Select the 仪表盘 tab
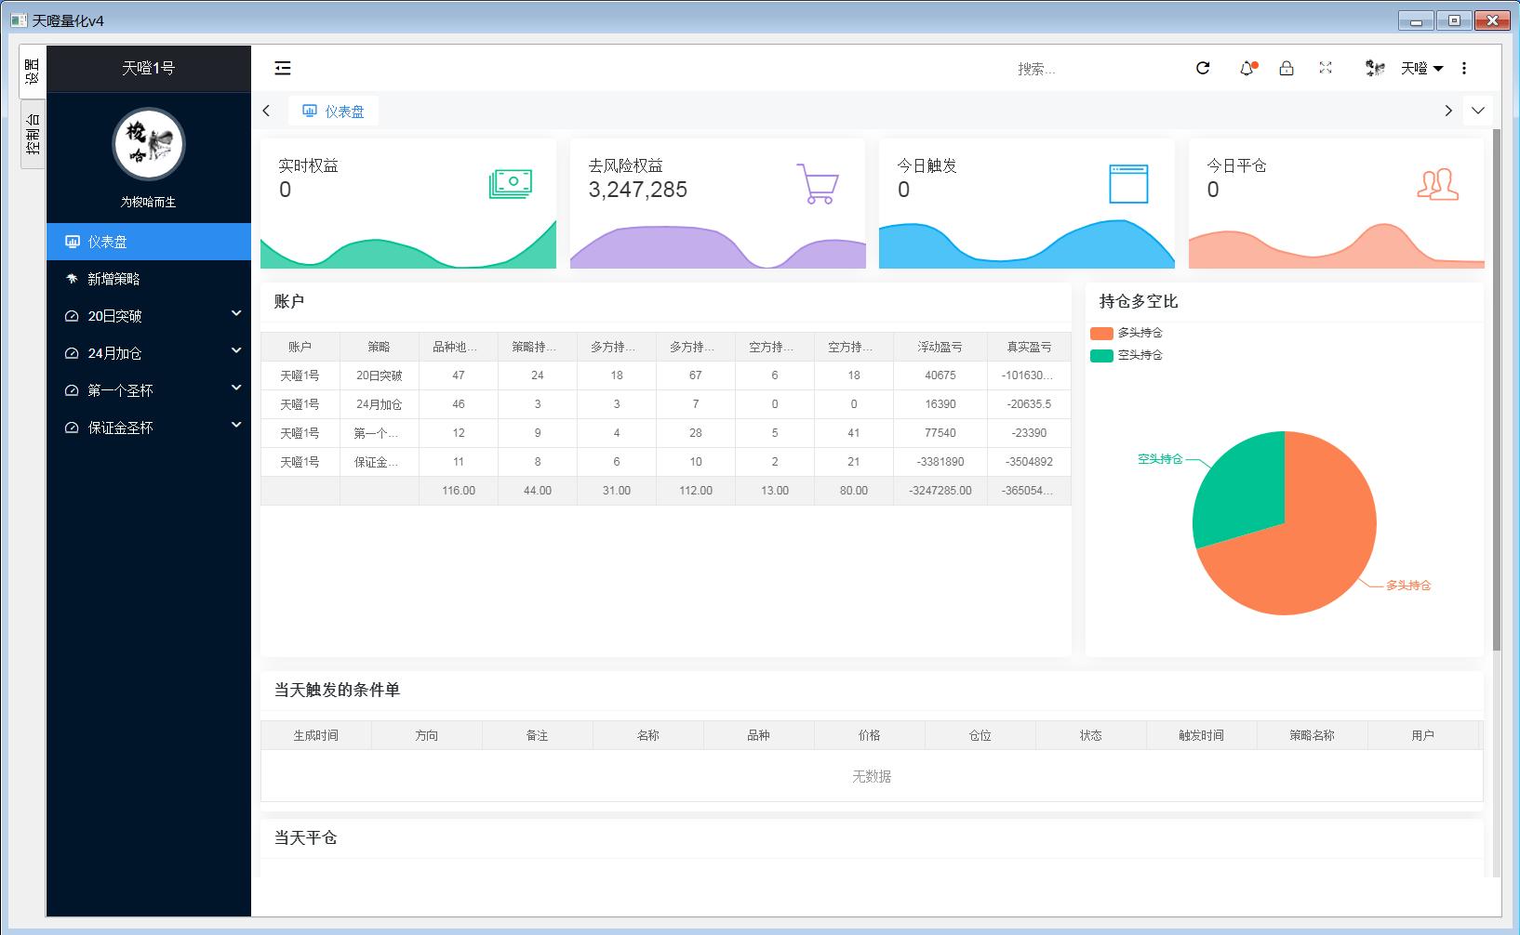 (x=333, y=112)
